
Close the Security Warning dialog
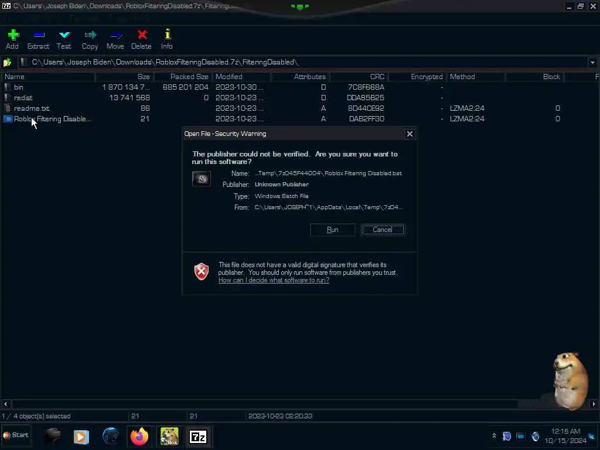(x=410, y=134)
